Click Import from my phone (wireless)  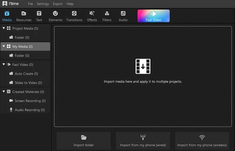202,141
